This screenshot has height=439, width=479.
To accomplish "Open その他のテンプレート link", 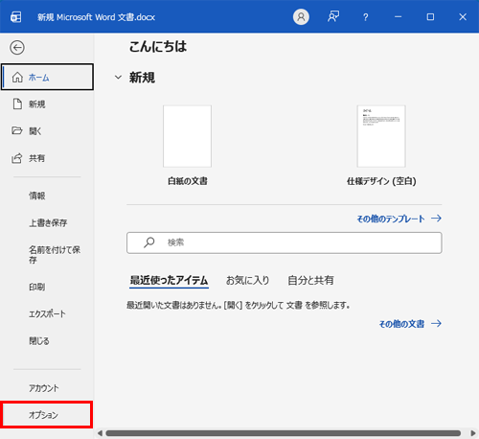I will click(x=399, y=219).
